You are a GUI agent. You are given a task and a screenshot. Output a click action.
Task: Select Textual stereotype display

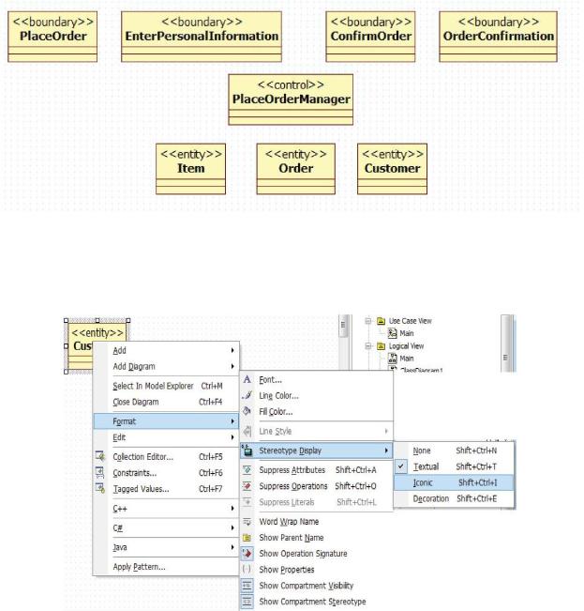tap(454, 466)
